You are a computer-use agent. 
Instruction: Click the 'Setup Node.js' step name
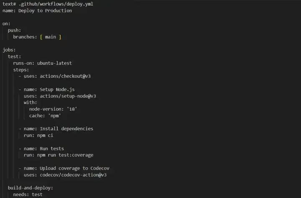tap(57, 90)
